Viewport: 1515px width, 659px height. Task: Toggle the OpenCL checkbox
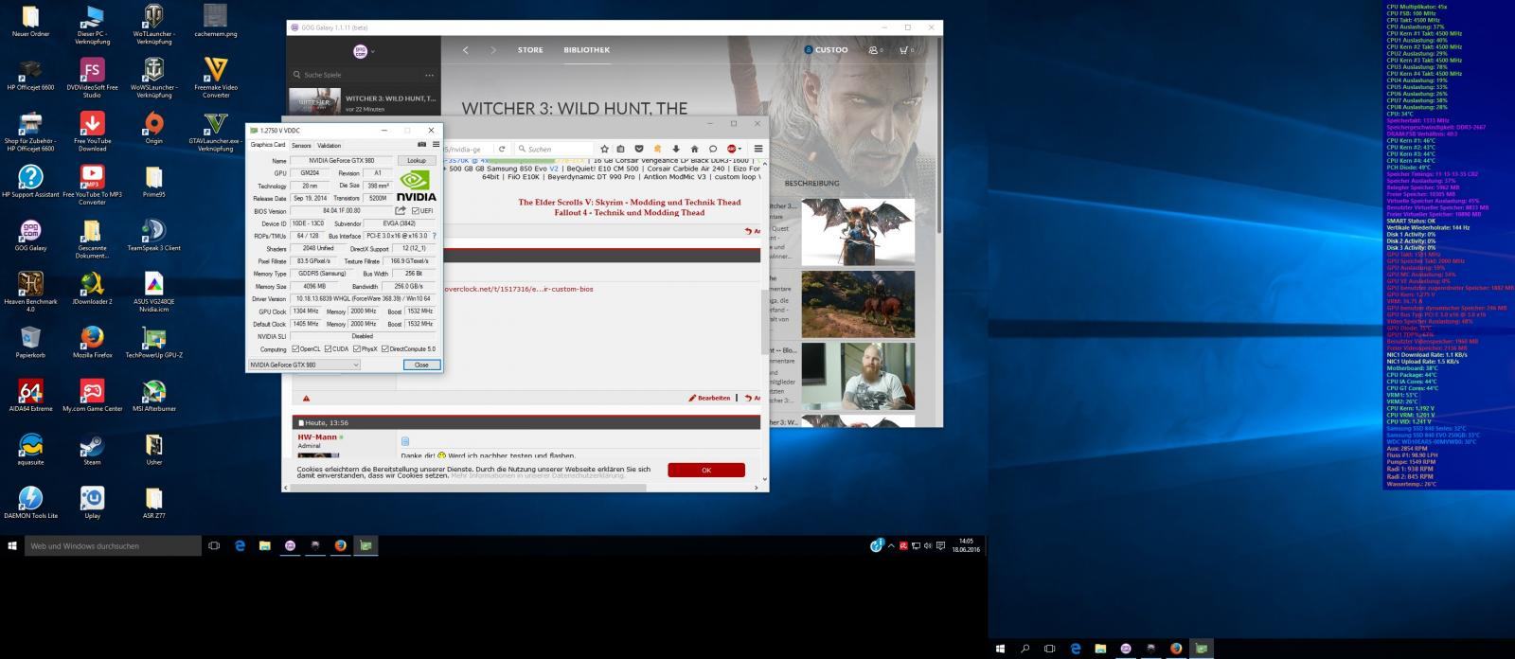295,349
